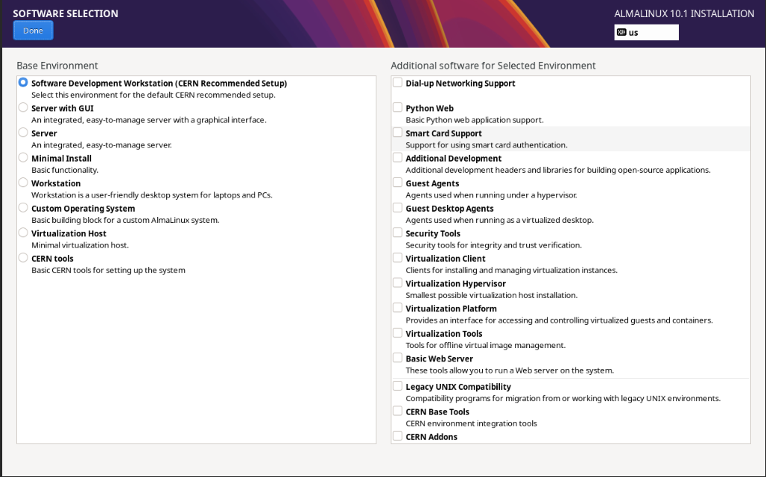
Task: Check the CERN Base Tools option
Action: coord(397,411)
